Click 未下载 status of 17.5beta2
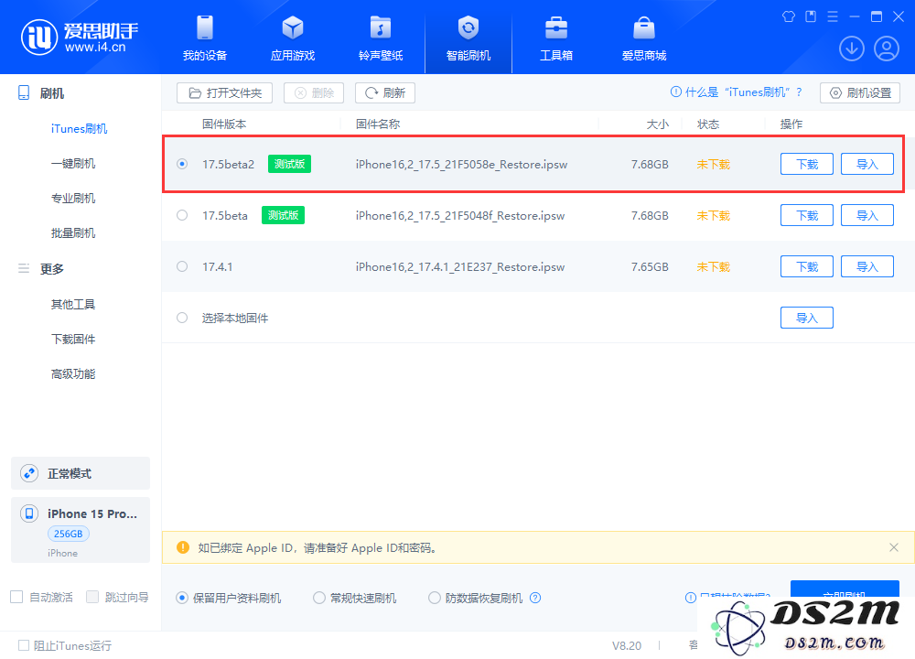Screen dimensions: 915x659 coord(713,164)
